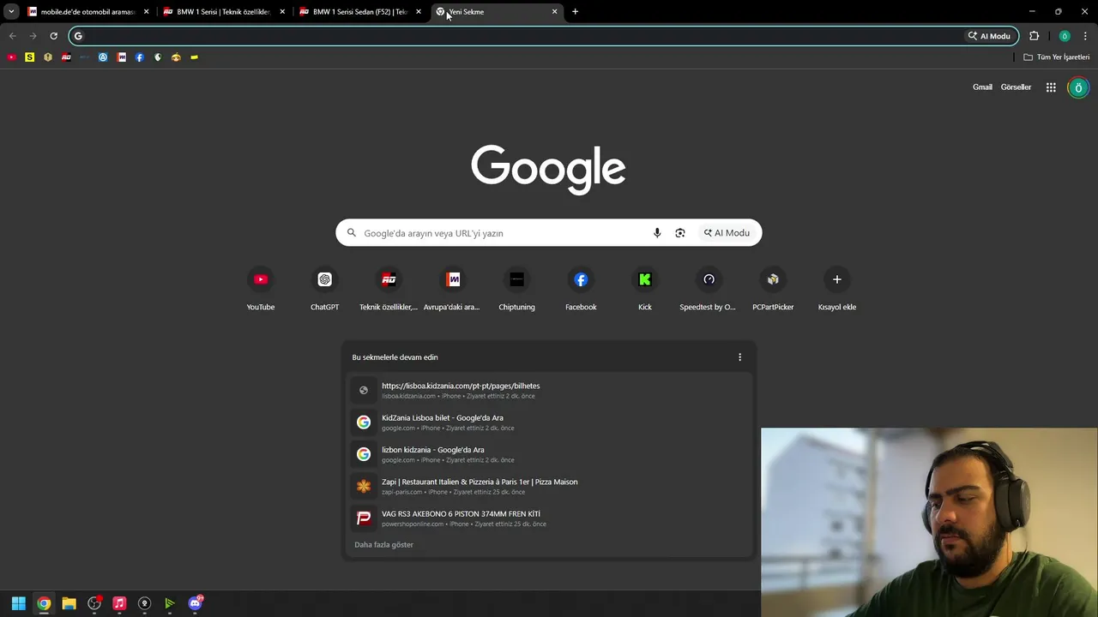
Task: Open the Kick shortcut tile
Action: click(645, 291)
